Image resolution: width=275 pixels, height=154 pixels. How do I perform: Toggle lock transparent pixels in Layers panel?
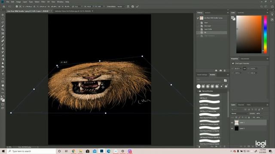(236, 118)
